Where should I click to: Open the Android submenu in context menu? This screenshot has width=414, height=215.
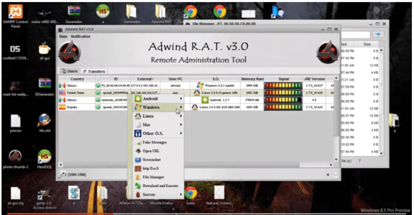(158, 99)
